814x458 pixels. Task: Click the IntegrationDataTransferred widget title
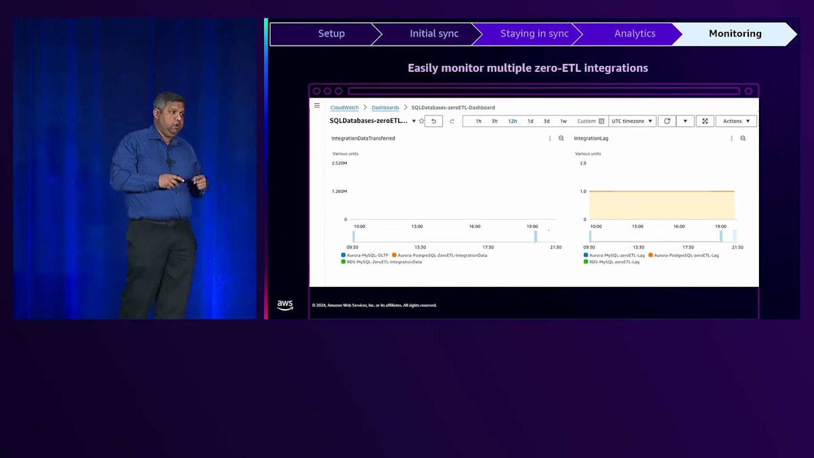(363, 138)
